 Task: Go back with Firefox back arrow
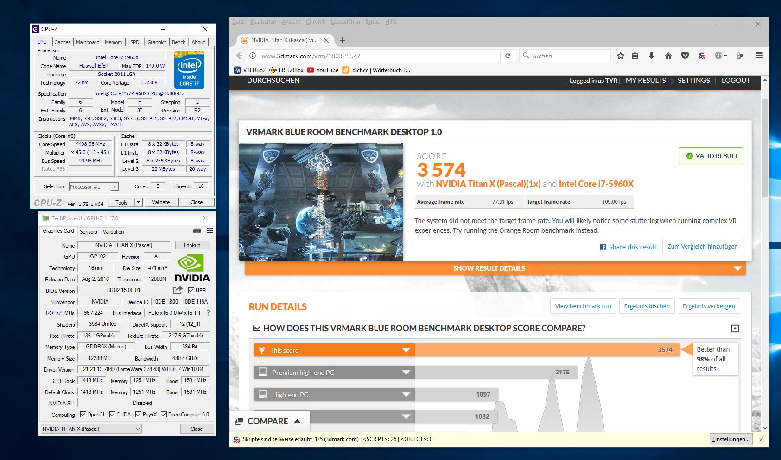click(x=239, y=56)
